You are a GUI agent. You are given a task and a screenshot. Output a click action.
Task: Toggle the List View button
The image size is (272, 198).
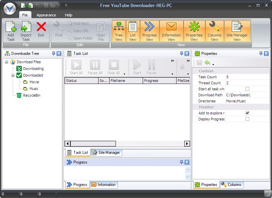133,31
